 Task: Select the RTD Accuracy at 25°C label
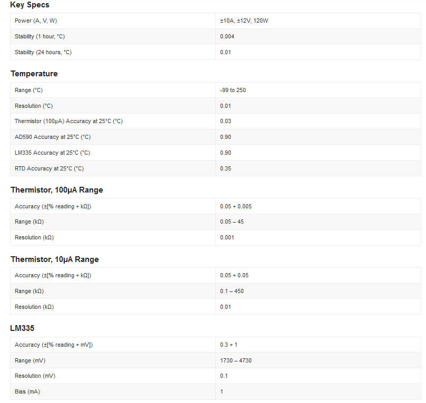49,168
